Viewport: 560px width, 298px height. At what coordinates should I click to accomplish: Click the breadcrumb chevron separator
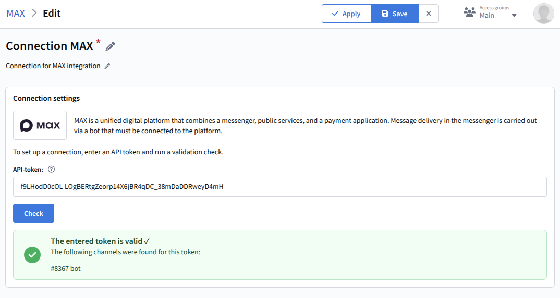tap(34, 14)
